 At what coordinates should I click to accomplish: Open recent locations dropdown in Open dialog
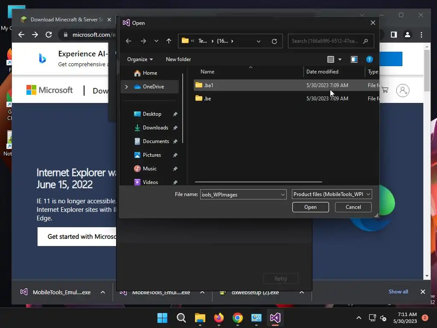point(156,41)
